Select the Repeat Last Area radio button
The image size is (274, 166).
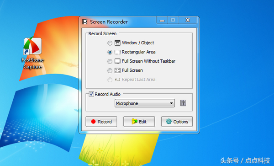110,80
